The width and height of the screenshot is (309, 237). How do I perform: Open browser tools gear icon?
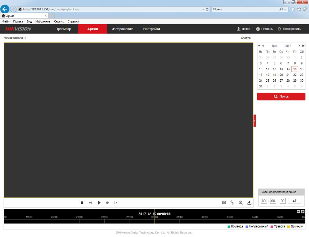[x=305, y=9]
